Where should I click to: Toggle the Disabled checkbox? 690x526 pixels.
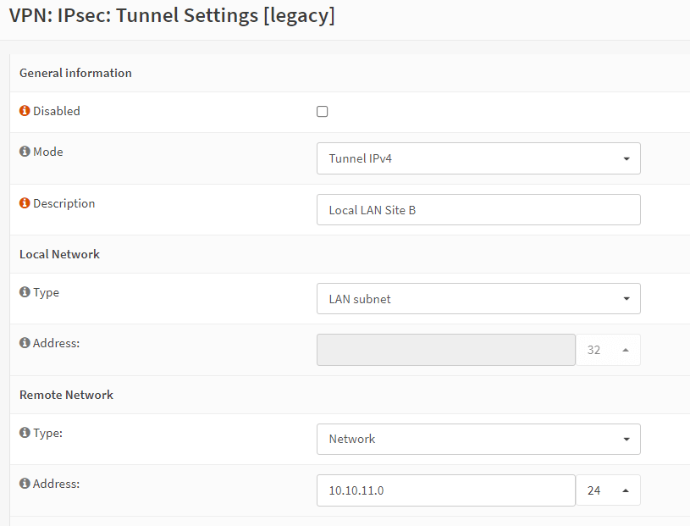tap(323, 112)
